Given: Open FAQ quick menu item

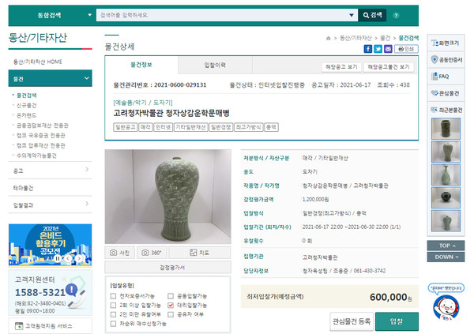Looking at the screenshot, I should [446, 76].
